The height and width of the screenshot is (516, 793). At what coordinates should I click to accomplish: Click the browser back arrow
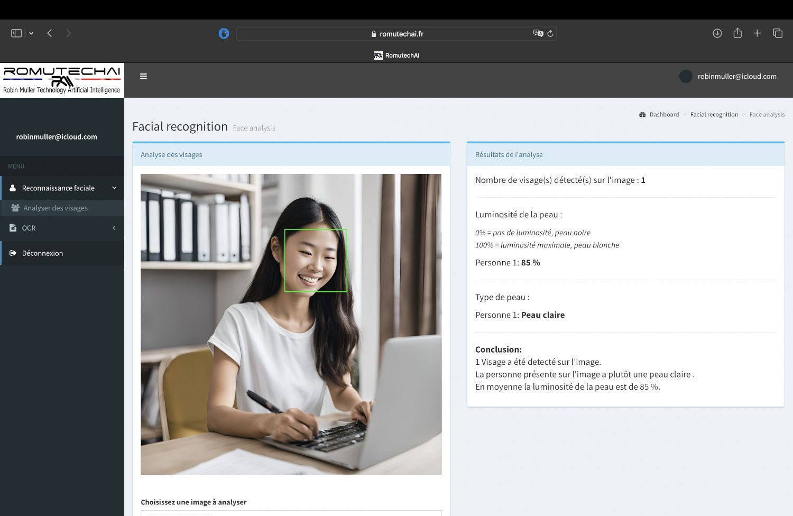(x=50, y=33)
